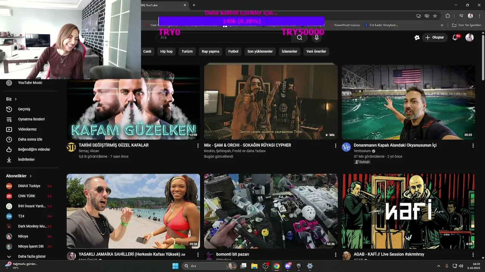
Task: Open a new Chrome tab
Action: 194,5
